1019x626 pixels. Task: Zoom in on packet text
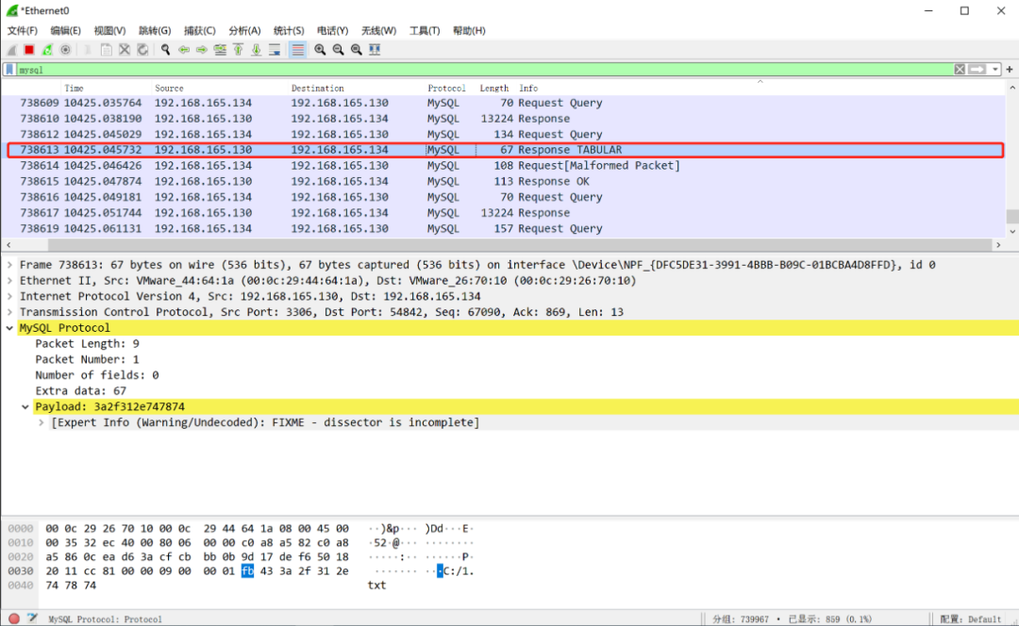click(321, 50)
